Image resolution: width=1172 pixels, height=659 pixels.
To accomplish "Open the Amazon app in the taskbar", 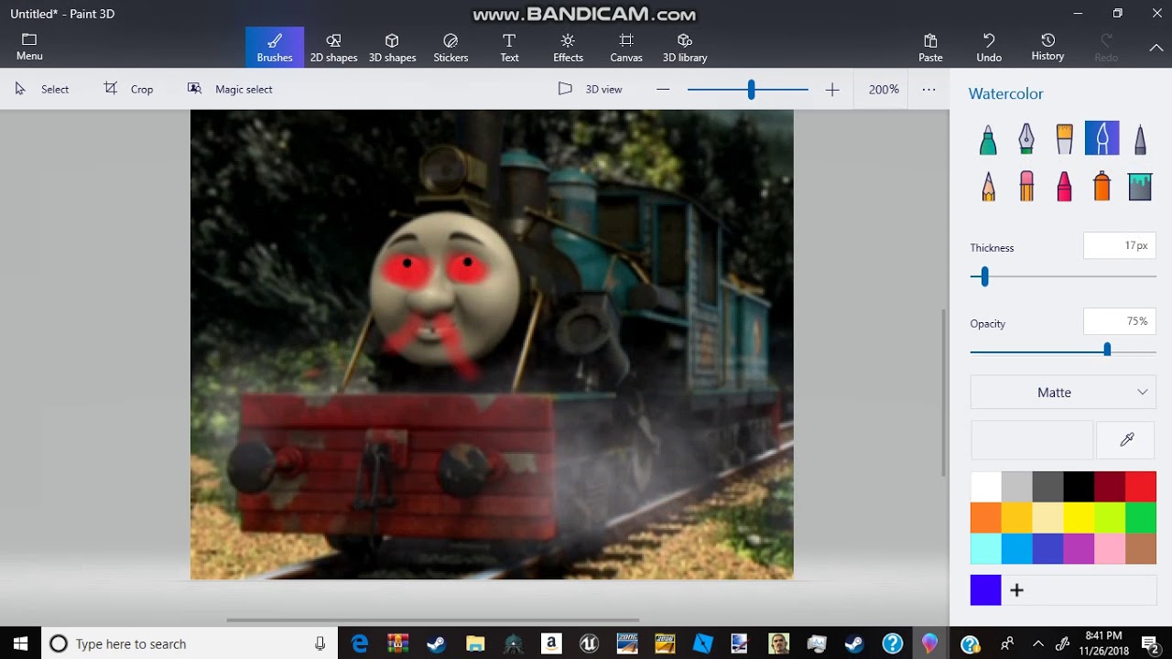I will (x=550, y=643).
